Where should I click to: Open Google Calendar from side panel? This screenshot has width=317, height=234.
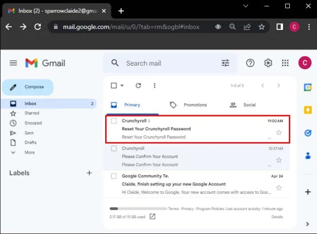tap(308, 87)
